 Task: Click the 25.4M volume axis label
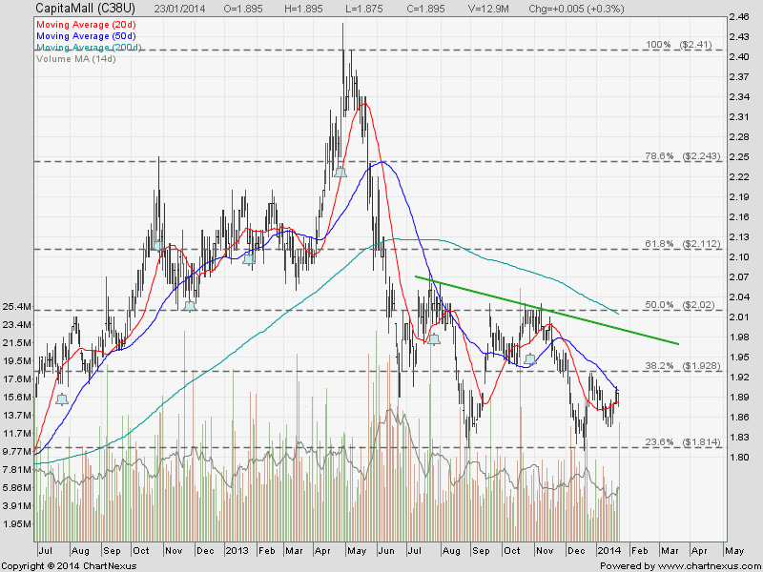point(17,306)
